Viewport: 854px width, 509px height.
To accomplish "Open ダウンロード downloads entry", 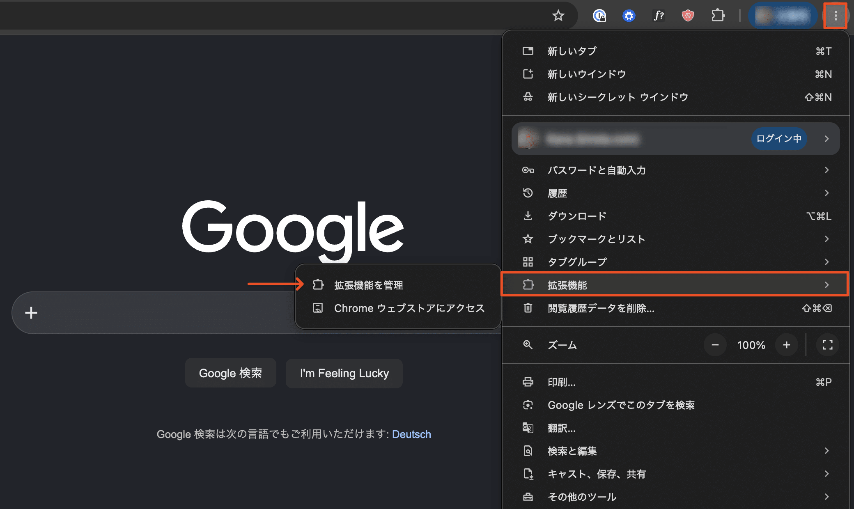I will pos(676,216).
